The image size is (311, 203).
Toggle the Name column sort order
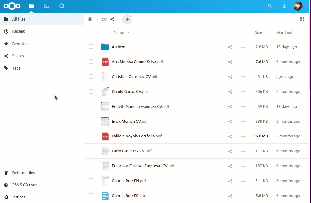coord(119,32)
